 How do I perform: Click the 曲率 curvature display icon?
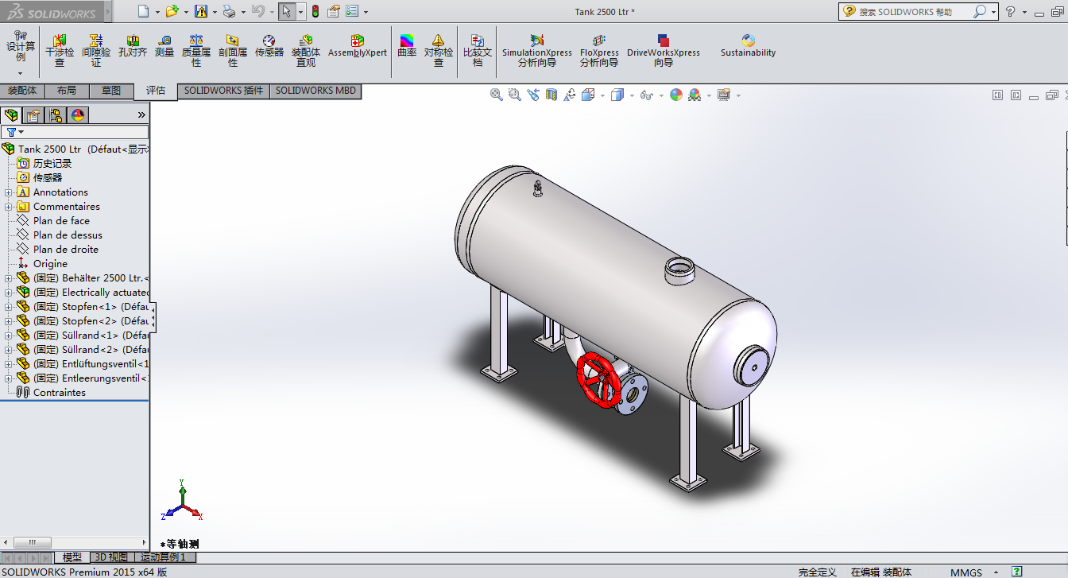[x=407, y=46]
